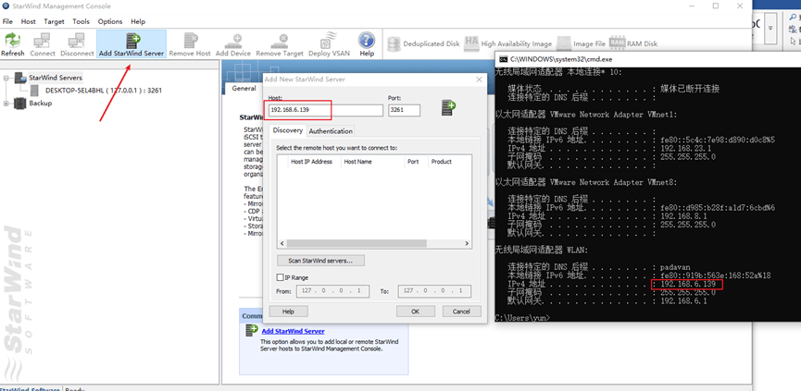Open Help from the toolbar
801x391 pixels.
pos(367,43)
